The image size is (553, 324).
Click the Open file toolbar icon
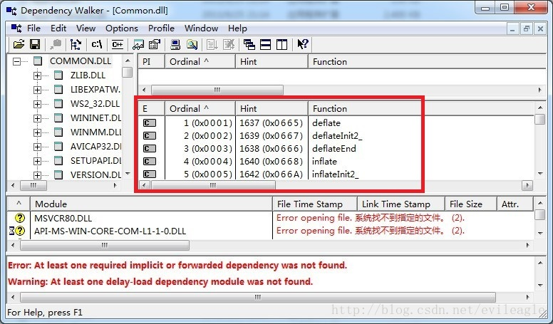click(x=19, y=44)
